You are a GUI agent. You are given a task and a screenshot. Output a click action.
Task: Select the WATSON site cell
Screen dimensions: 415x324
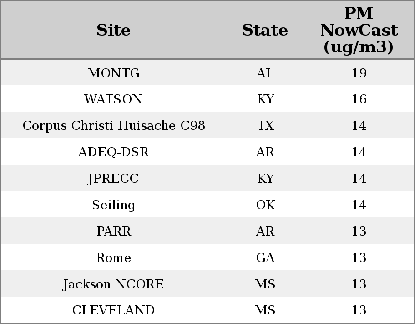coord(114,99)
